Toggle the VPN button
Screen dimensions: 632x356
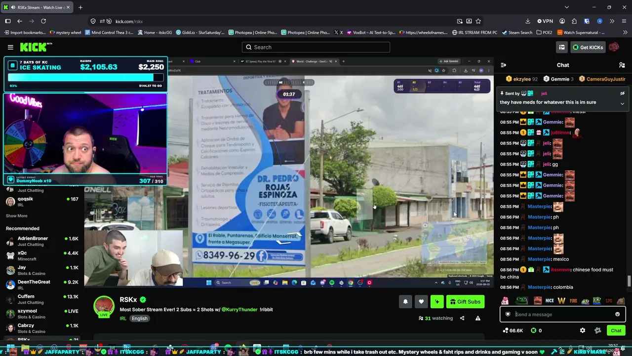click(x=545, y=21)
